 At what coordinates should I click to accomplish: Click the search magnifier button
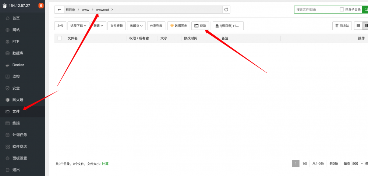(x=365, y=10)
